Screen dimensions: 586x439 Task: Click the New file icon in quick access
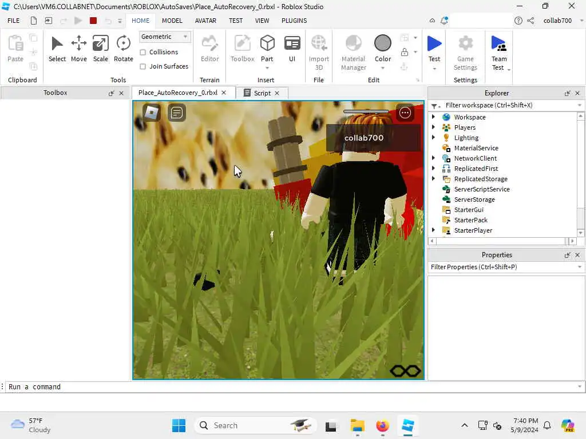click(34, 21)
